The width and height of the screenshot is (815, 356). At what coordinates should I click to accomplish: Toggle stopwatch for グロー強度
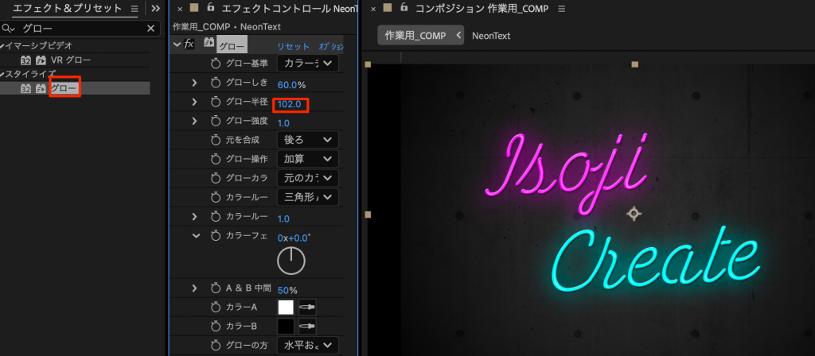[x=216, y=121]
